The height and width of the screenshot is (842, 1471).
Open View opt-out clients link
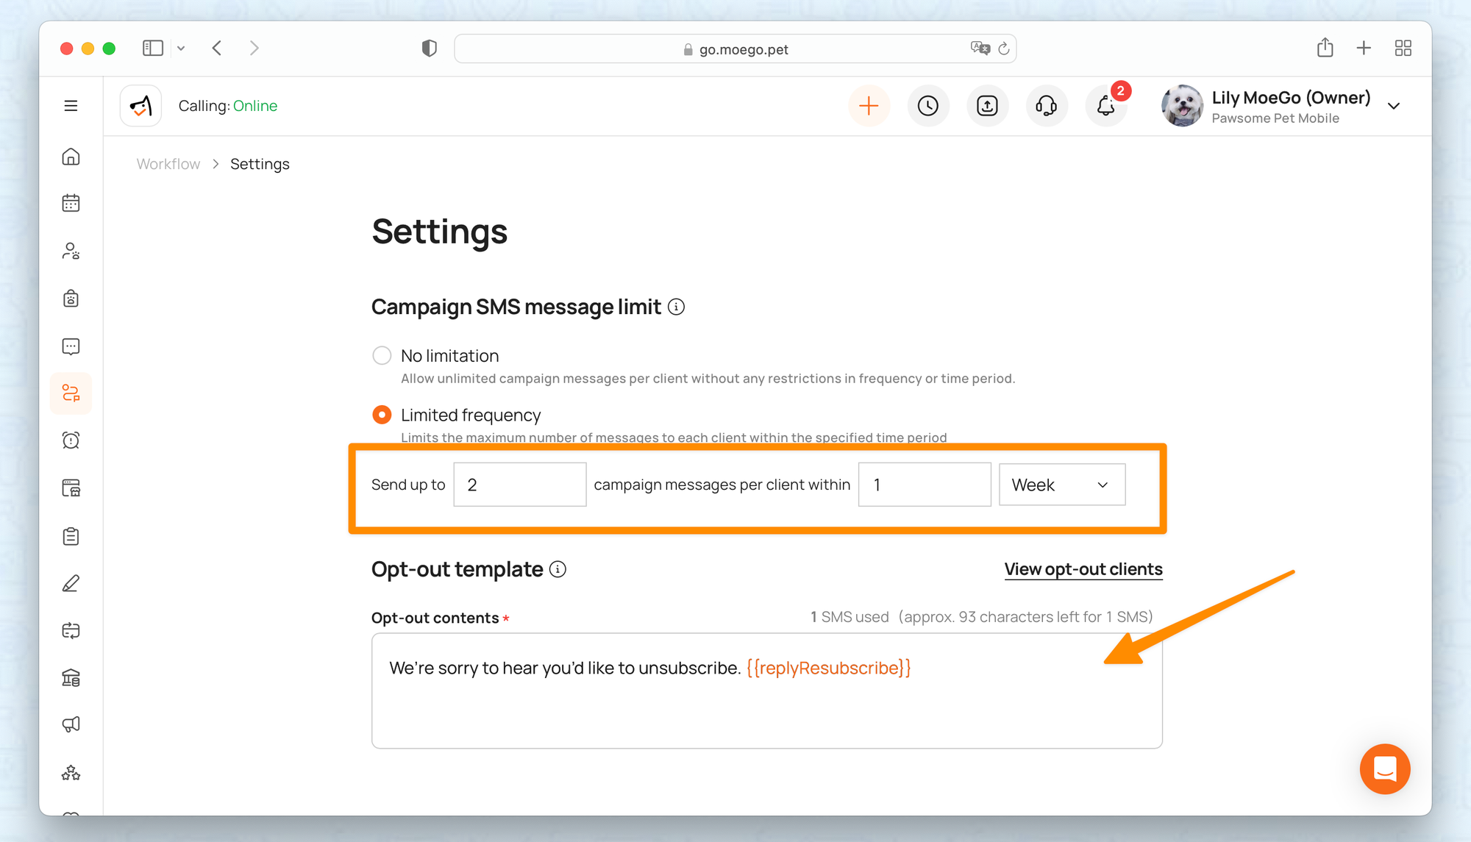coord(1083,569)
